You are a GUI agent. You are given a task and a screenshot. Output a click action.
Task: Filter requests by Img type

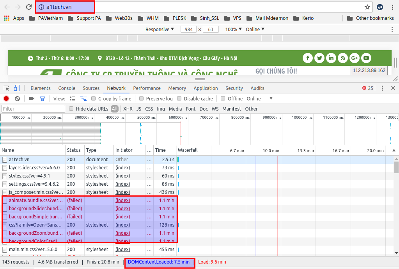point(161,109)
